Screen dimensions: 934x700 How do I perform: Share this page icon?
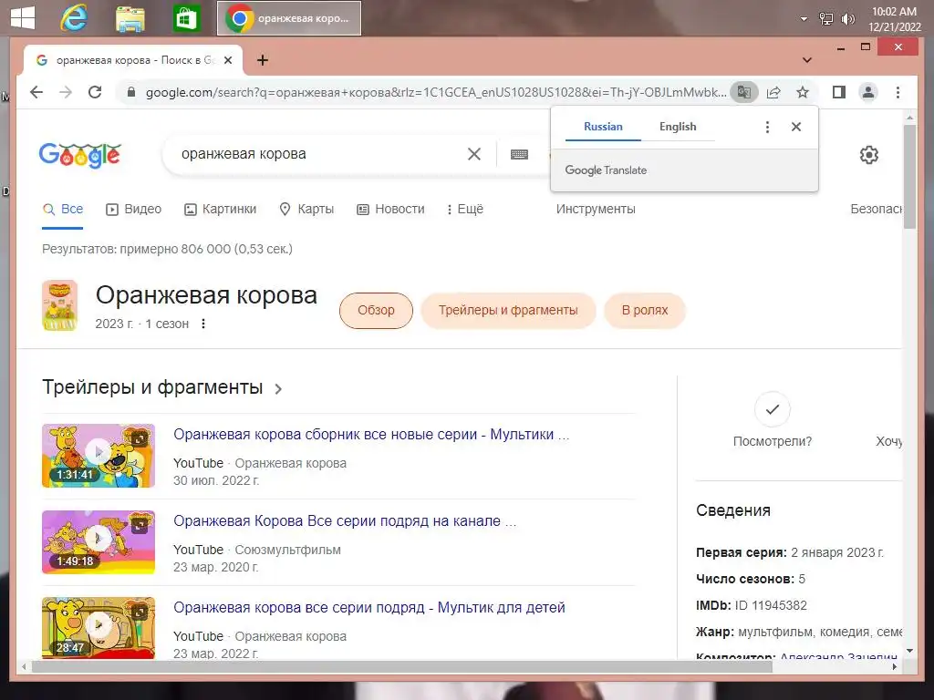pos(773,92)
